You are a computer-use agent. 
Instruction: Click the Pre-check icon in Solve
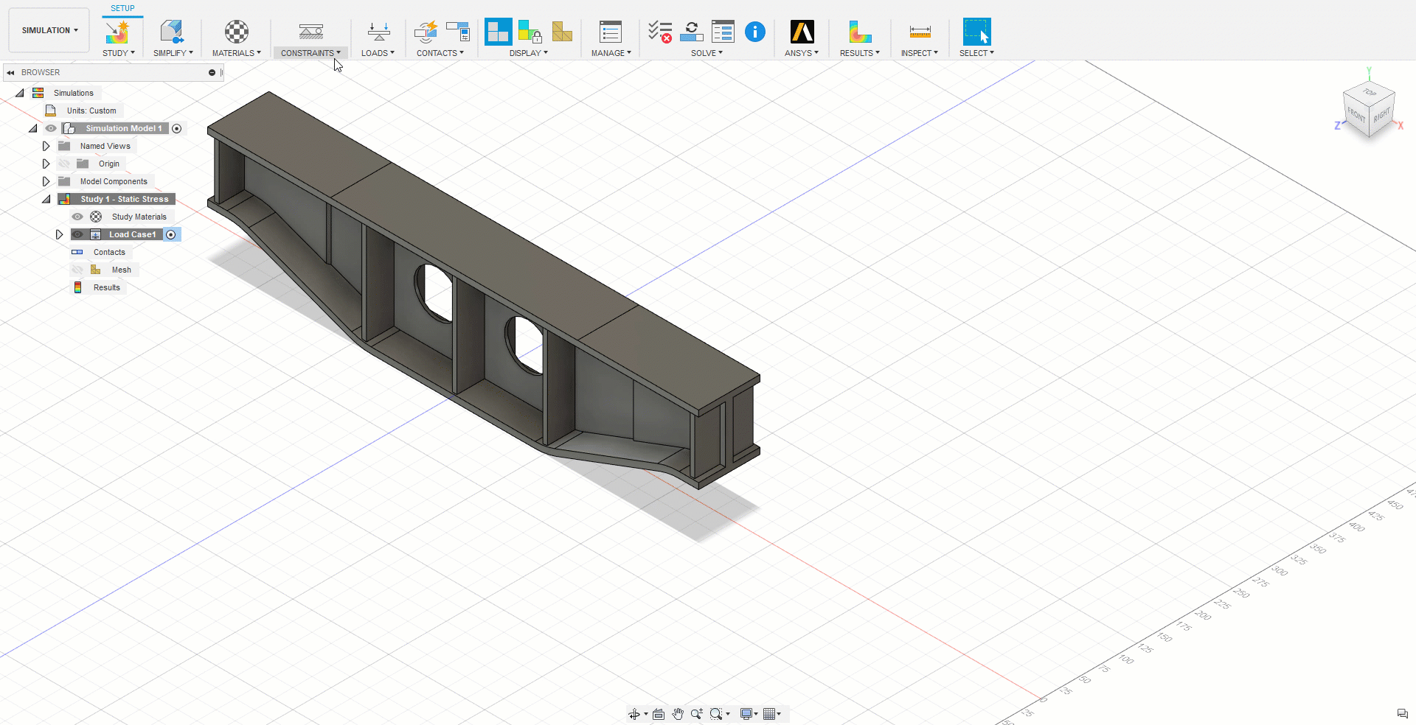point(659,32)
